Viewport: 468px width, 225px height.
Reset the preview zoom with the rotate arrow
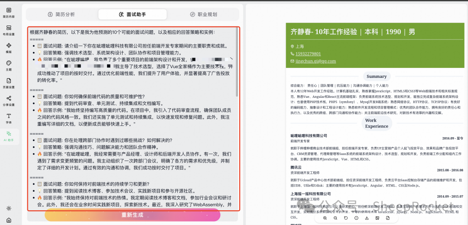pyautogui.click(x=346, y=218)
